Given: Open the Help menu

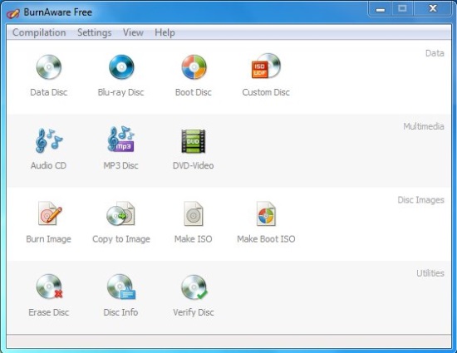Looking at the screenshot, I should 165,32.
